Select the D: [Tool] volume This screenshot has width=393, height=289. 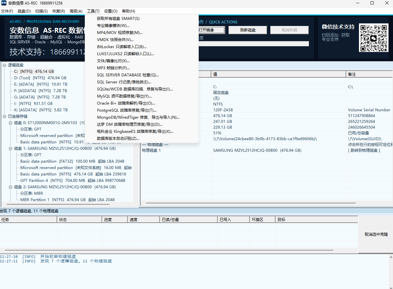click(40, 78)
